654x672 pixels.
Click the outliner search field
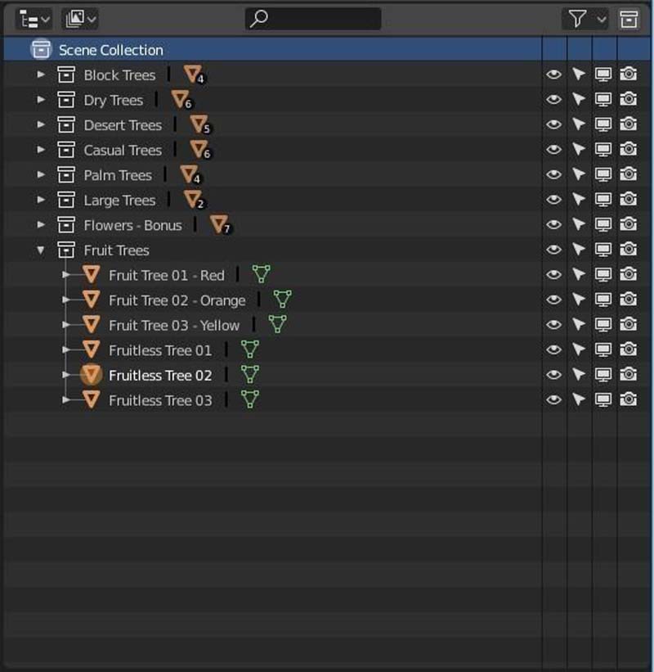pyautogui.click(x=313, y=19)
